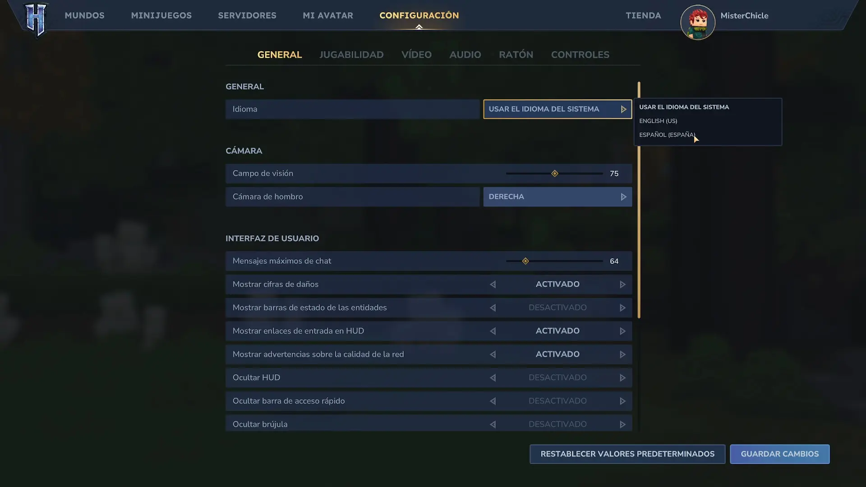The width and height of the screenshot is (866, 487).
Task: Click the Campo de visión slider handle
Action: point(555,174)
